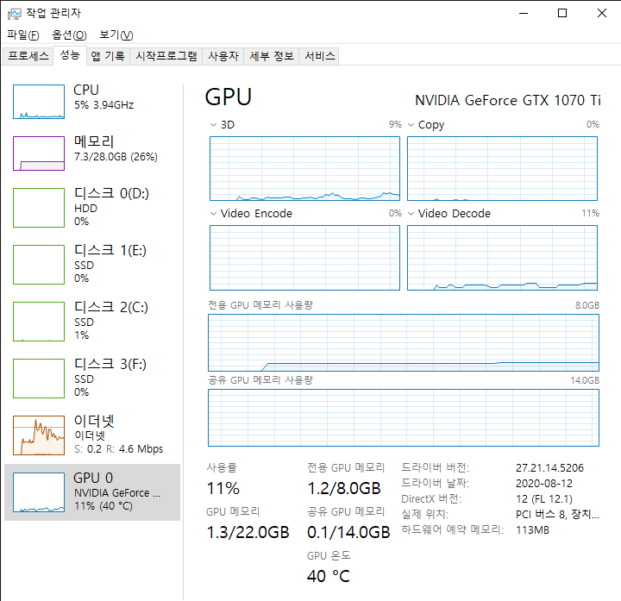621x601 pixels.
Task: Switch to the 시작프로그램 tab
Action: 167,56
